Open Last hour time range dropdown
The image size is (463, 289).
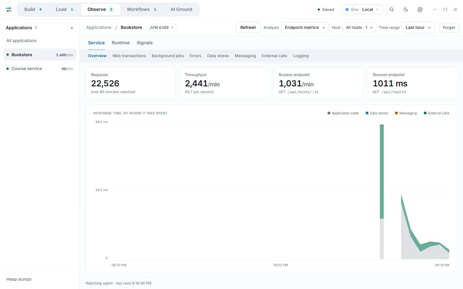(x=418, y=27)
